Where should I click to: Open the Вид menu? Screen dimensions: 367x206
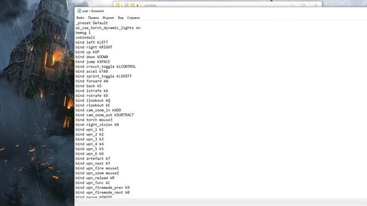tap(120, 18)
